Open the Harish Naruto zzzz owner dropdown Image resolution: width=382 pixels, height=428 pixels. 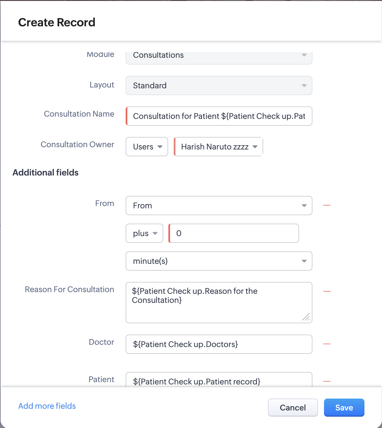[x=218, y=147]
